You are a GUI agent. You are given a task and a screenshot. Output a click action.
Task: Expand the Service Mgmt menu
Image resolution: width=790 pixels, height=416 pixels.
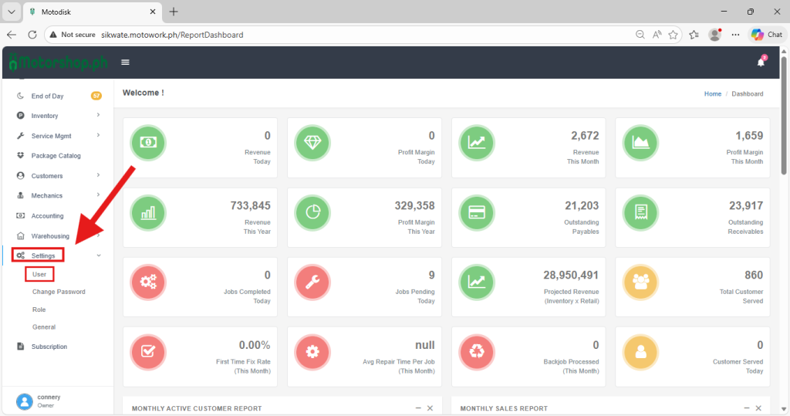pos(51,136)
